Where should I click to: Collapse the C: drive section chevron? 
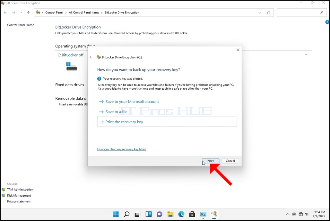pos(306,55)
